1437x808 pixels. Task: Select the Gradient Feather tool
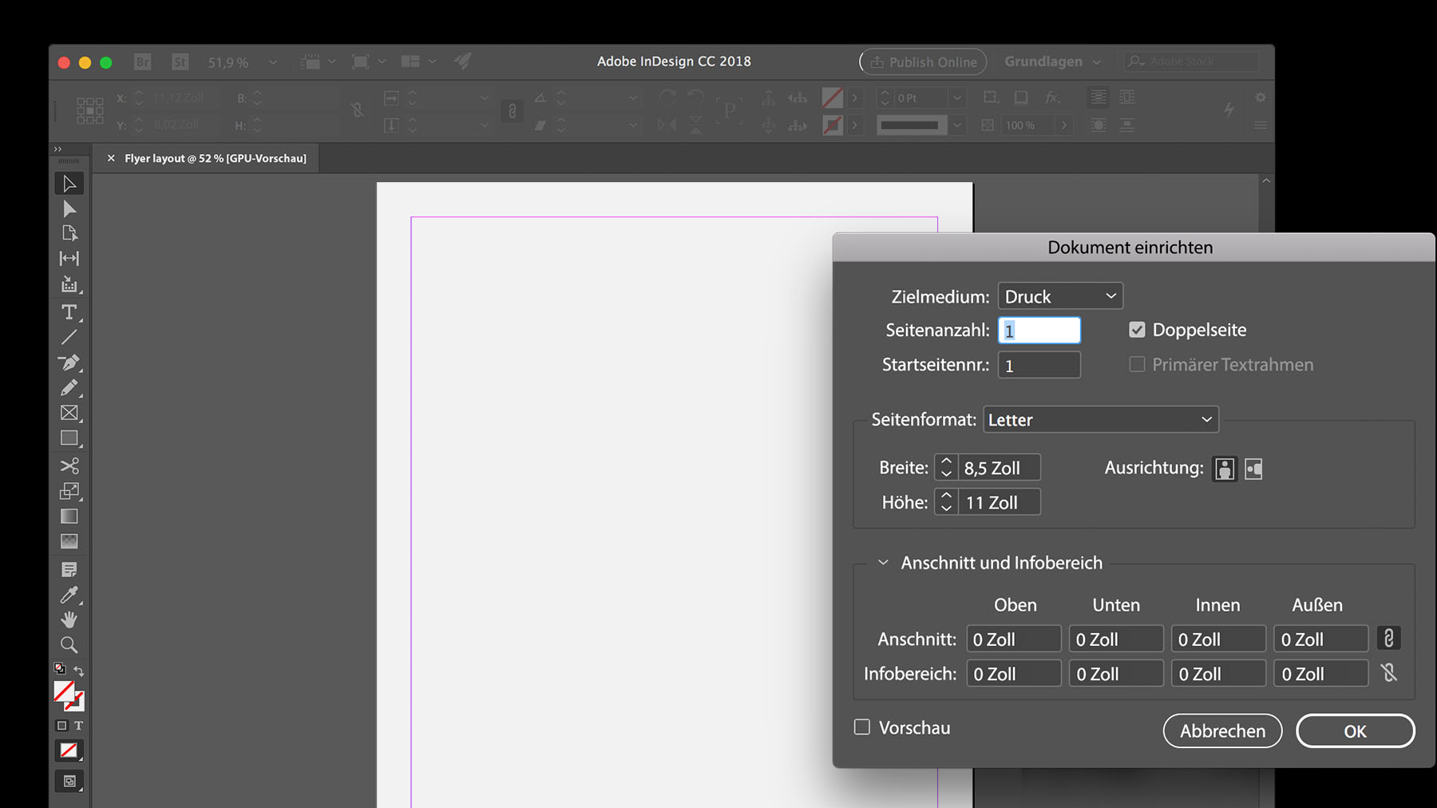69,541
